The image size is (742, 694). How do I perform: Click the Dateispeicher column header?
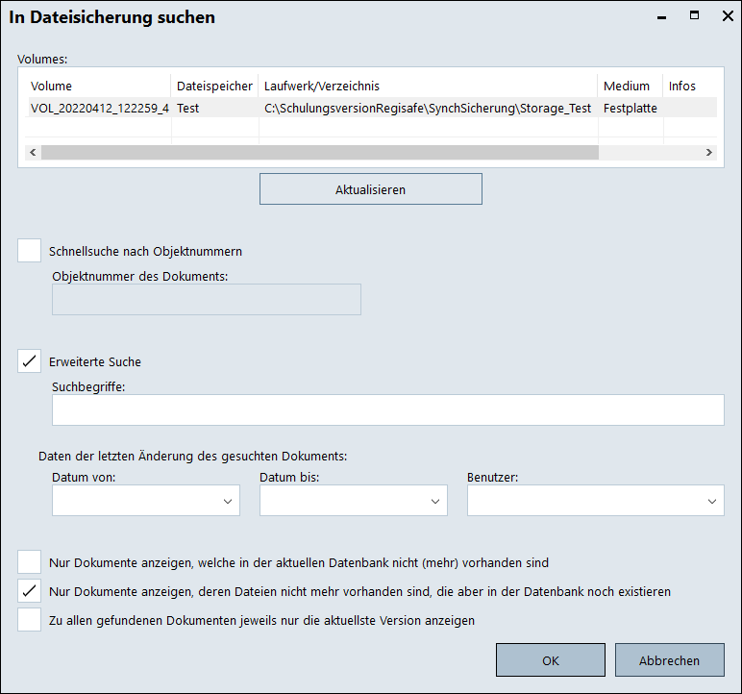click(x=214, y=87)
